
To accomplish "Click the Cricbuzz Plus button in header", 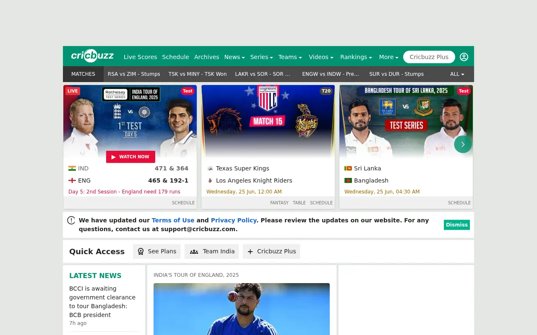I will 429,57.
